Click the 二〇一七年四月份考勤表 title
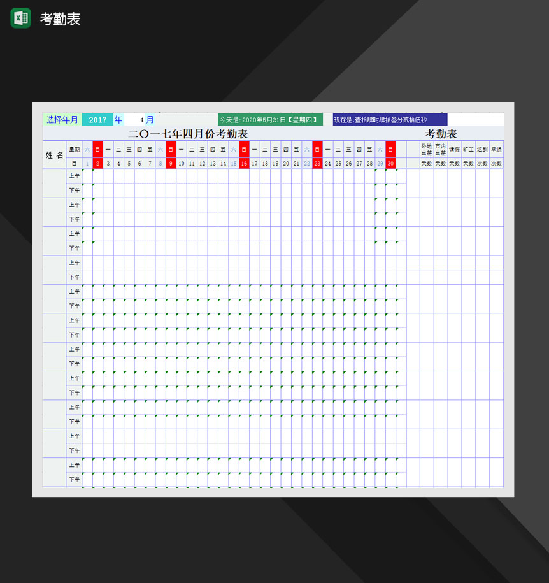This screenshot has height=583, width=549. point(188,134)
